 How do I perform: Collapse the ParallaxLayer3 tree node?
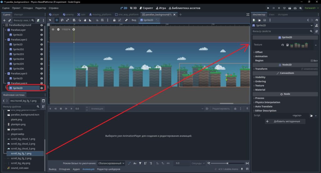coord(6,74)
